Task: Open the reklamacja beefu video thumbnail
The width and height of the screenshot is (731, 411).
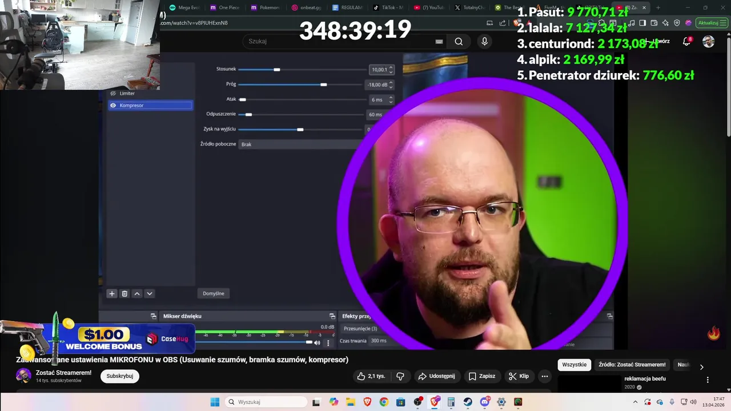Action: (589, 384)
